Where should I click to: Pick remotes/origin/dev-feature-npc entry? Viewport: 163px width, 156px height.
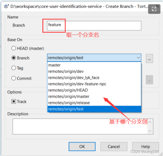94,84
